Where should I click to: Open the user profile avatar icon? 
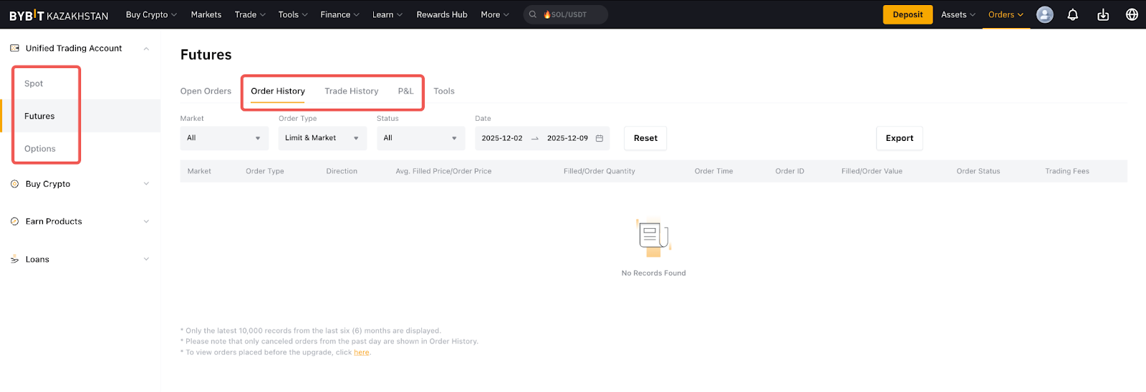tap(1045, 14)
